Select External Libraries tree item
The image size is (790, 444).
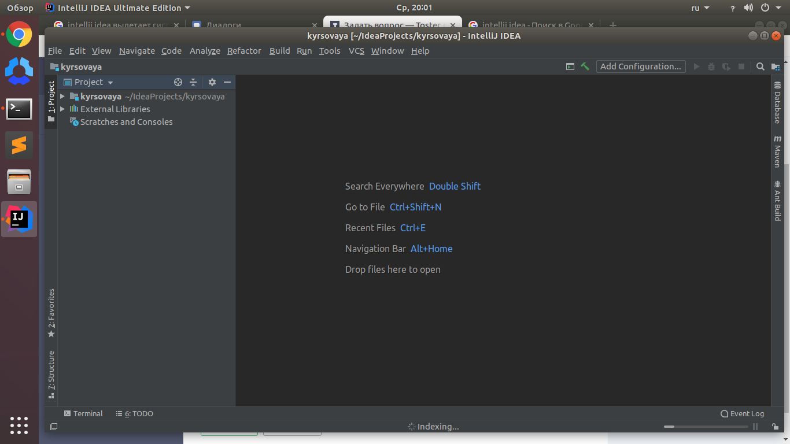tap(115, 109)
